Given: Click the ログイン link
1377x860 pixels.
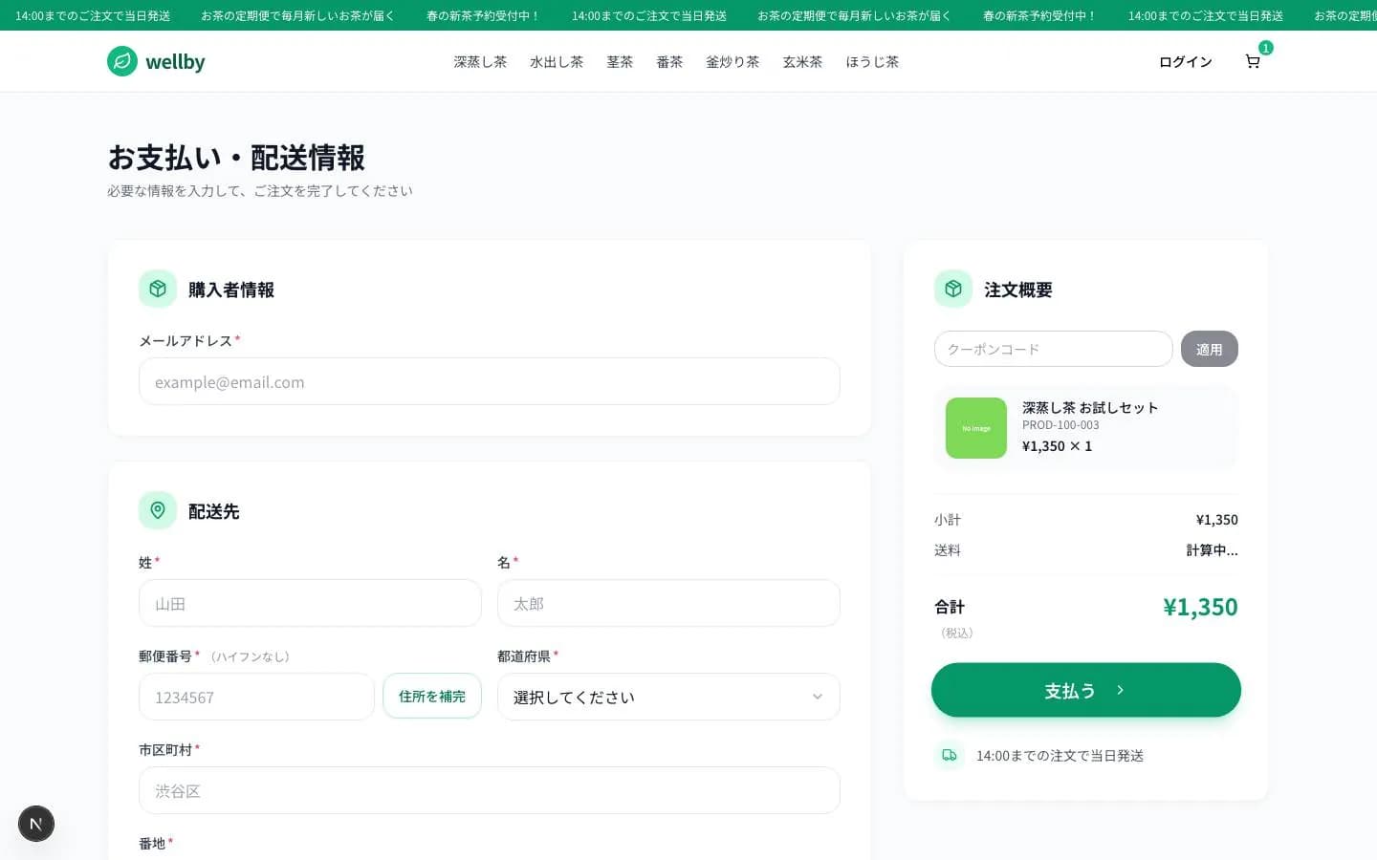Looking at the screenshot, I should [1186, 61].
